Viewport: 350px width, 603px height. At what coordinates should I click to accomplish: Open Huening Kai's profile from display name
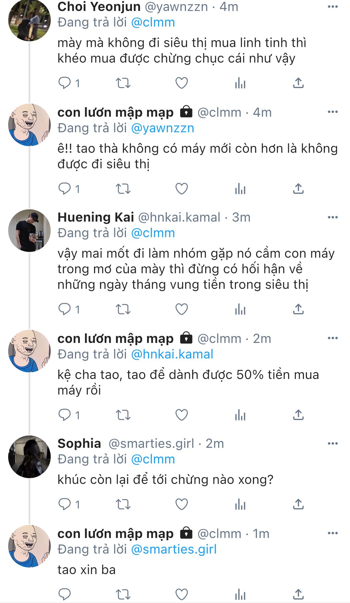(x=96, y=217)
